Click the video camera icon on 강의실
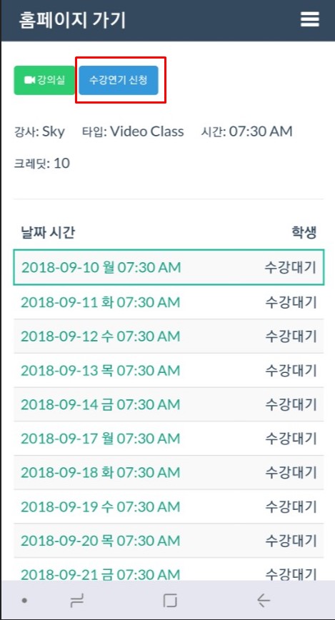 30,80
